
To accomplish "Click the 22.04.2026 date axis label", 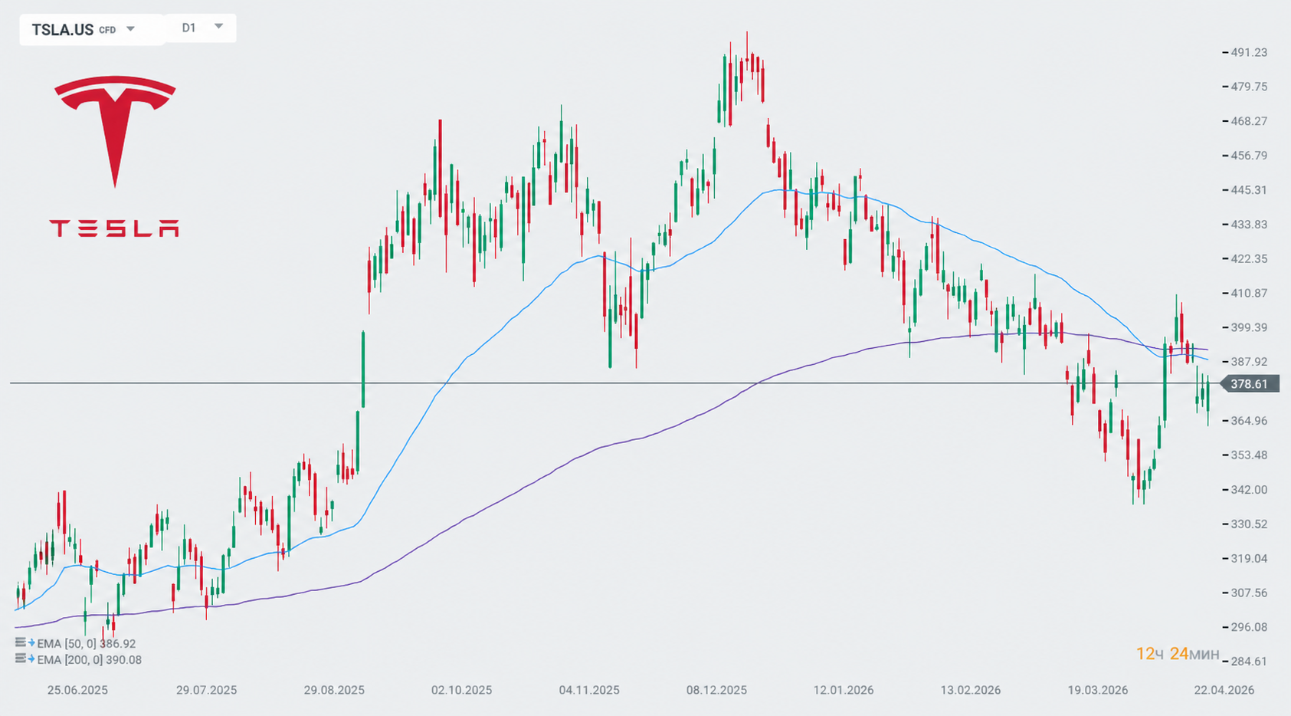I will click(1224, 690).
